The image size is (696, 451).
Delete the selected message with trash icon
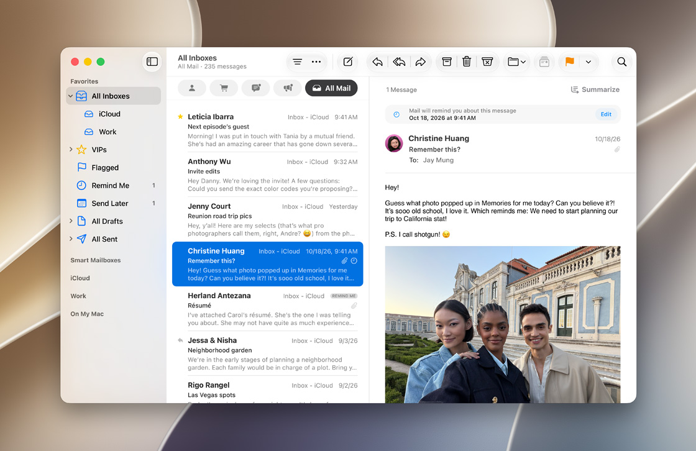pyautogui.click(x=467, y=61)
